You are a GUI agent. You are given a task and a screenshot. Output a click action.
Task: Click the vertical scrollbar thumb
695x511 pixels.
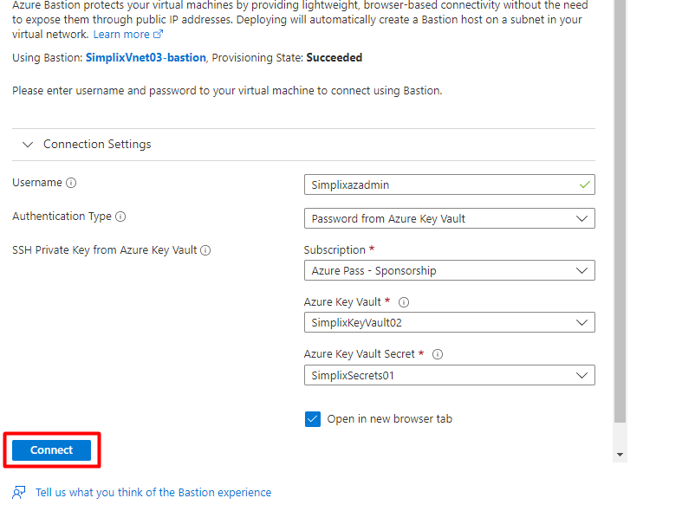click(x=620, y=208)
